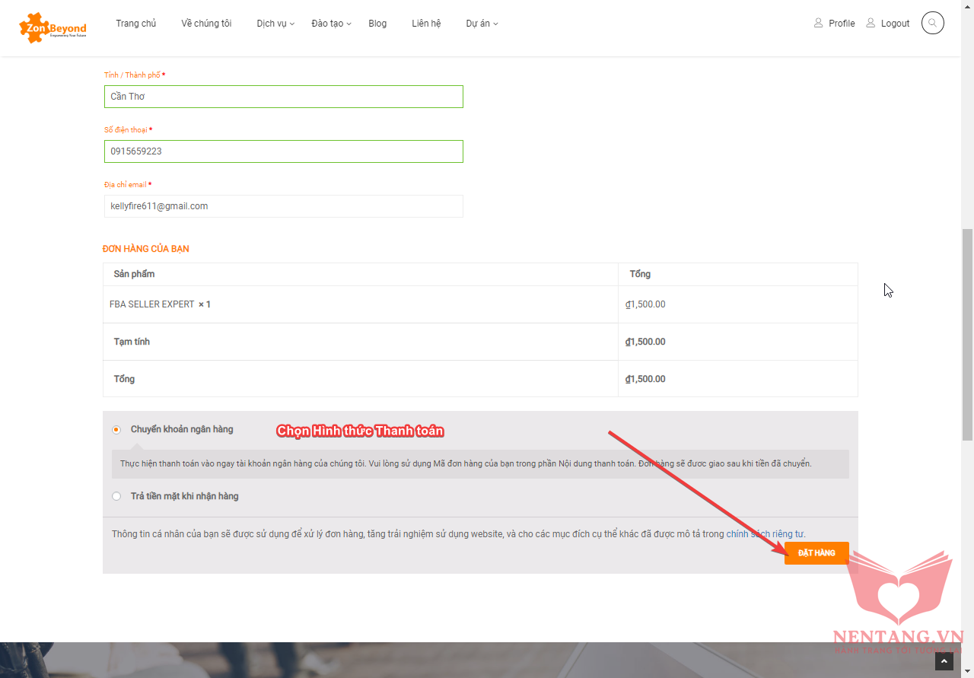
Task: Click the scroll-to-top arrow button
Action: click(944, 661)
